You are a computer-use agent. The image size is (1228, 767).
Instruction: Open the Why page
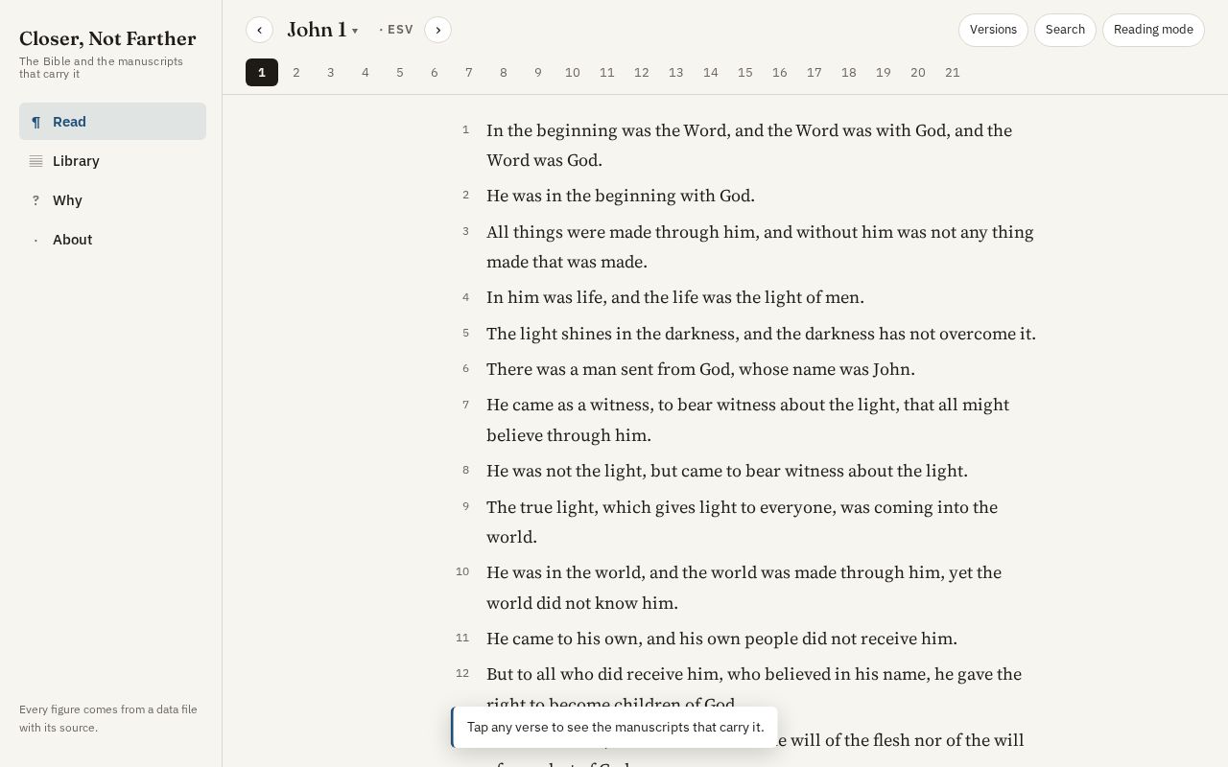coord(112,200)
